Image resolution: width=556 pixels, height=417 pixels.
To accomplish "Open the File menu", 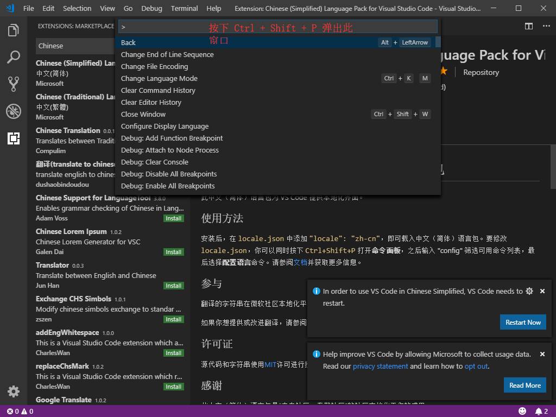I will 28,8.
